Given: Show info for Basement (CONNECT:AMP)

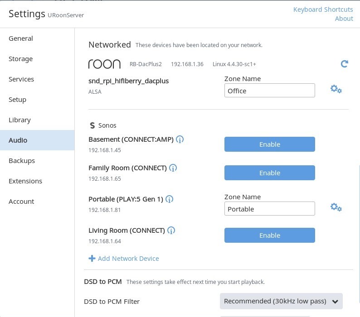Looking at the screenshot, I should point(180,139).
